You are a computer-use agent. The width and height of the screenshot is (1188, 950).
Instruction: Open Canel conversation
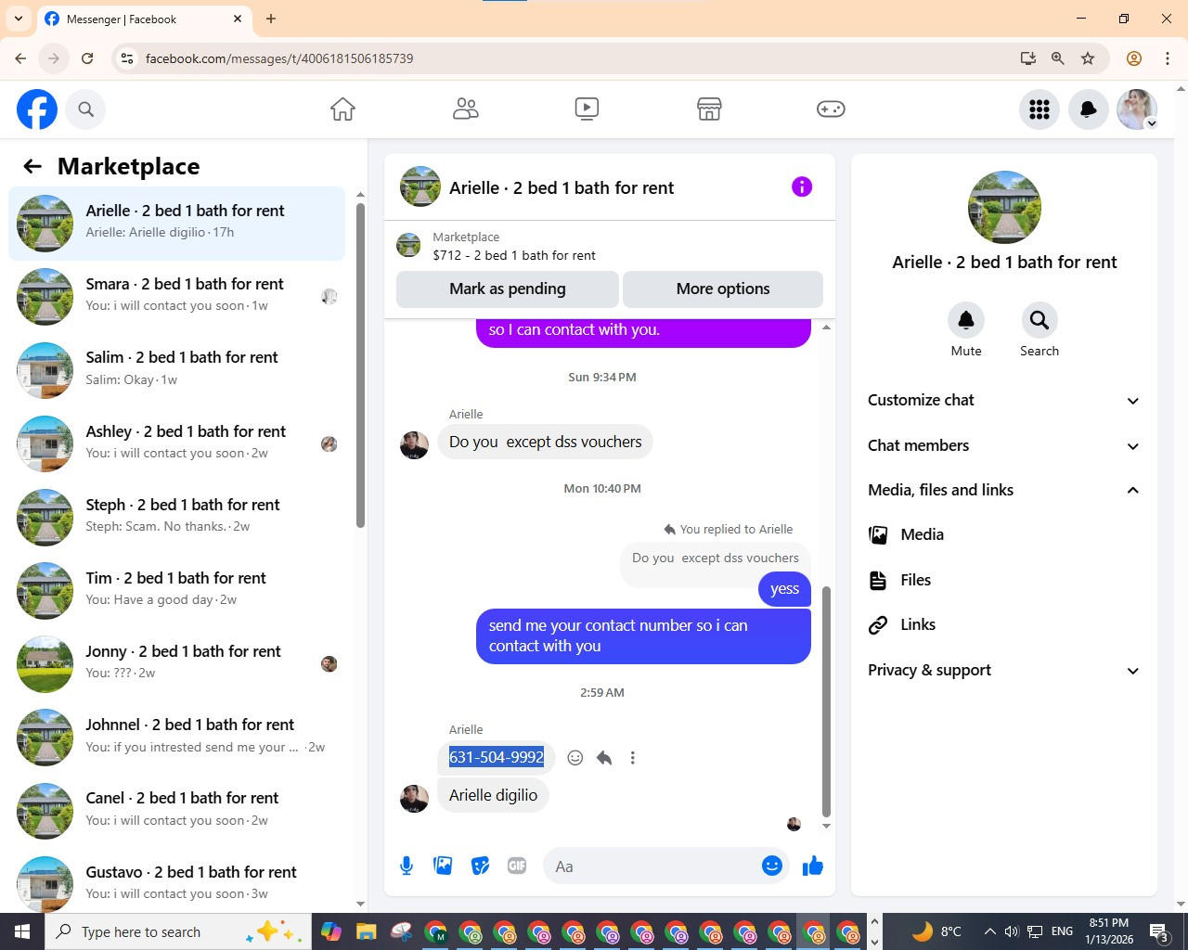(176, 811)
